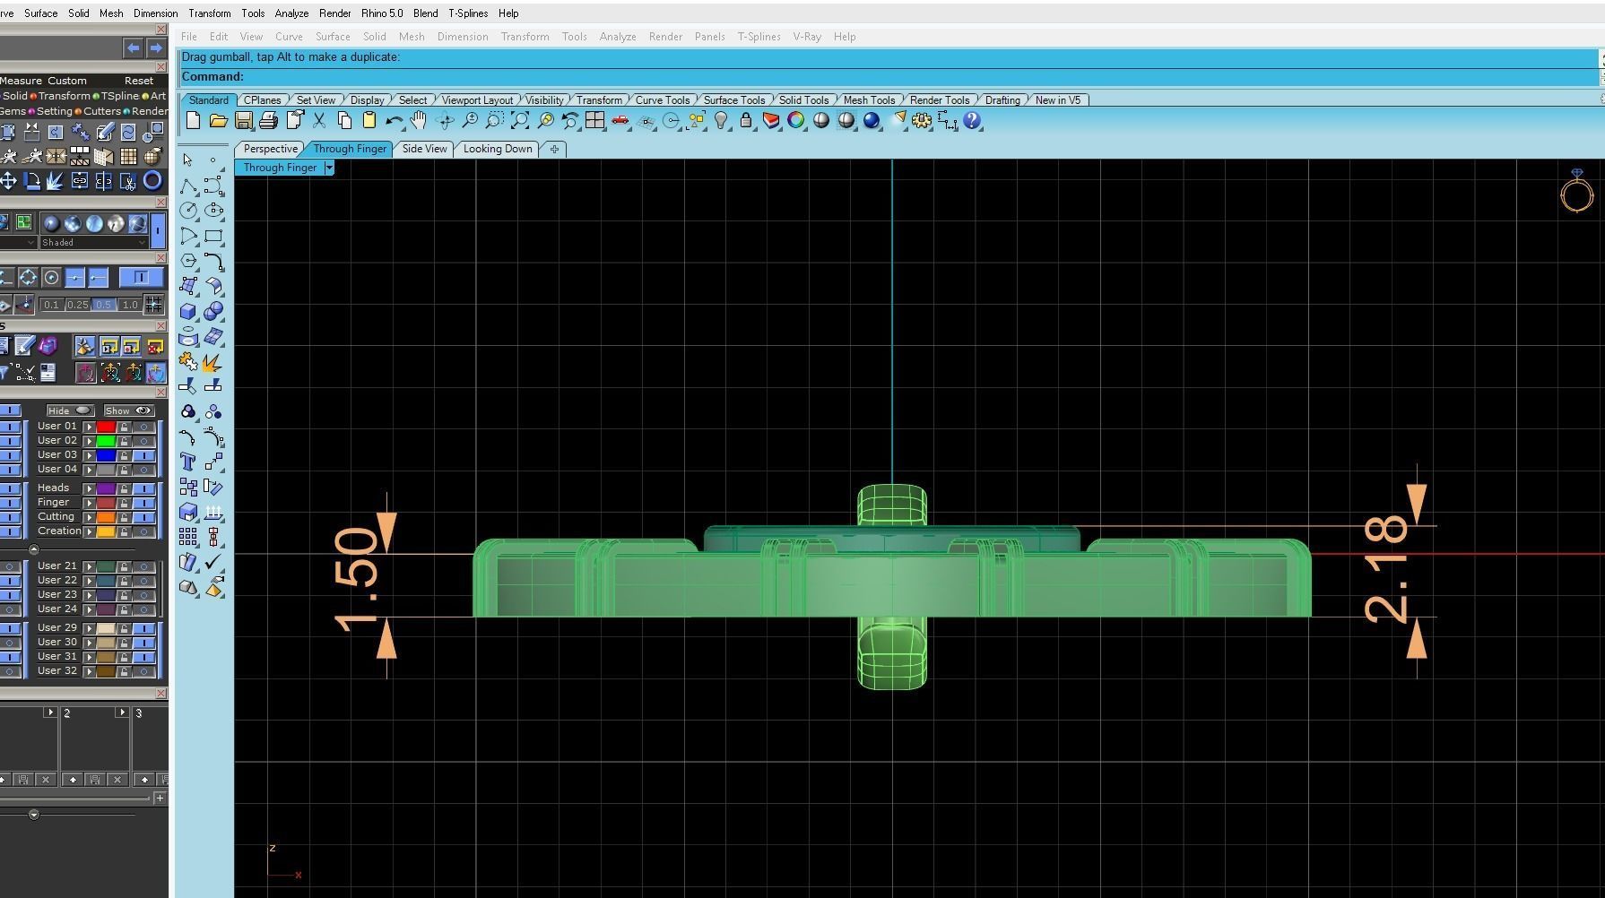Select the Circle tool in the sidebar
Image resolution: width=1605 pixels, height=898 pixels.
188,211
